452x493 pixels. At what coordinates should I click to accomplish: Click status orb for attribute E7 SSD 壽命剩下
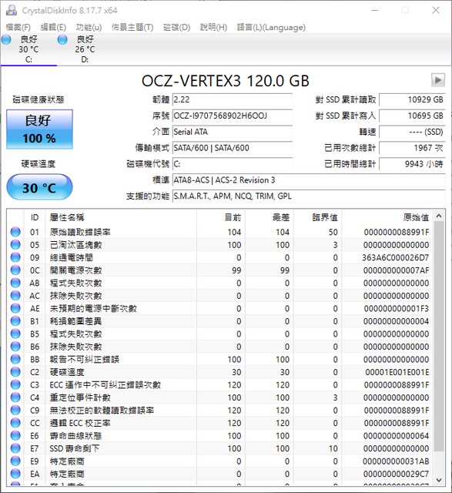point(15,448)
